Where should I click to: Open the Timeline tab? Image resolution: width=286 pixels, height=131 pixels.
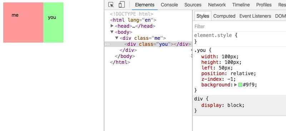(x=241, y=5)
